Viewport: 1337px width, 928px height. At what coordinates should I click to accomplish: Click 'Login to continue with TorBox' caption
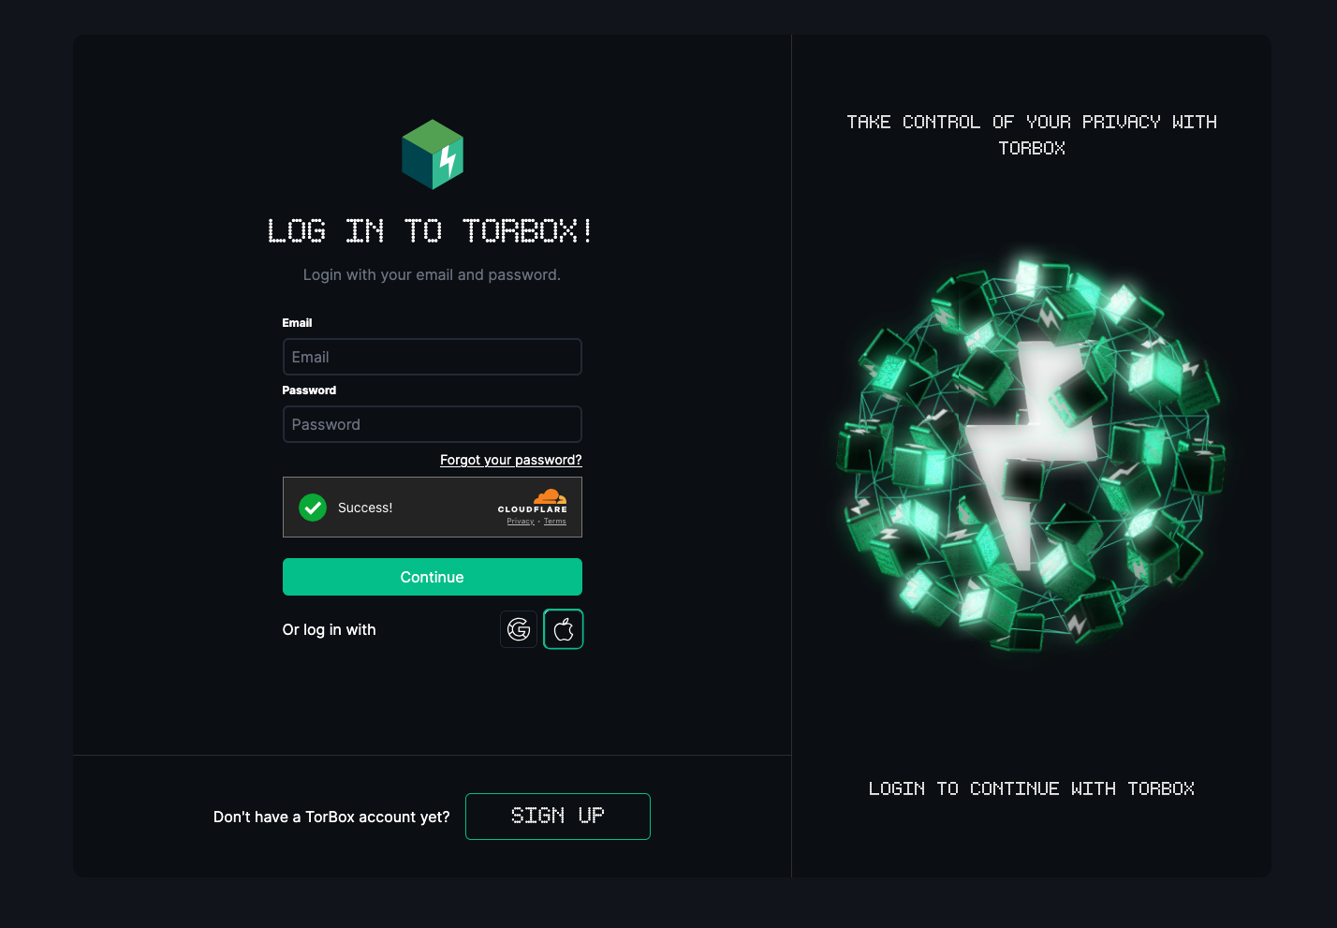coord(1032,788)
